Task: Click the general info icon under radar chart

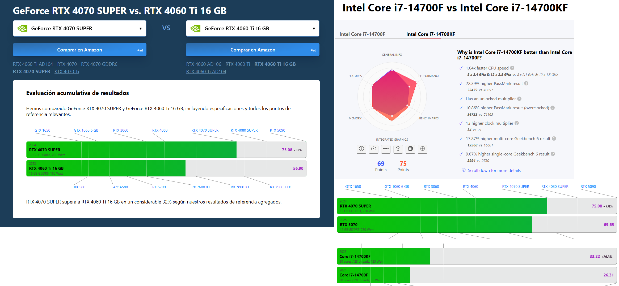Action: [361, 149]
